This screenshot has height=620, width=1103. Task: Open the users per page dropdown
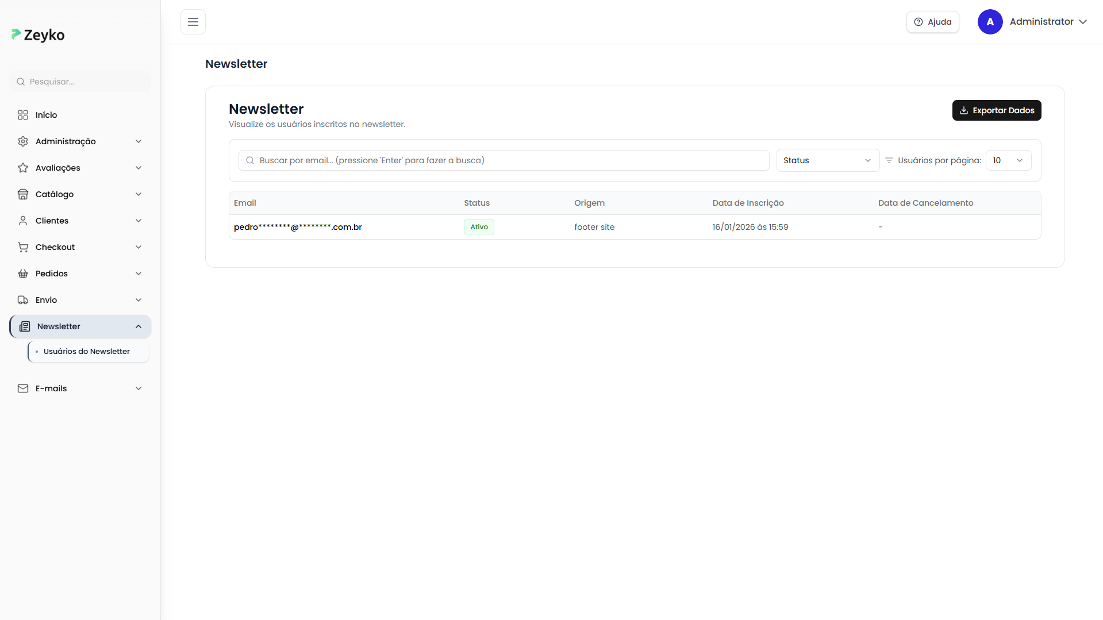click(x=1008, y=160)
